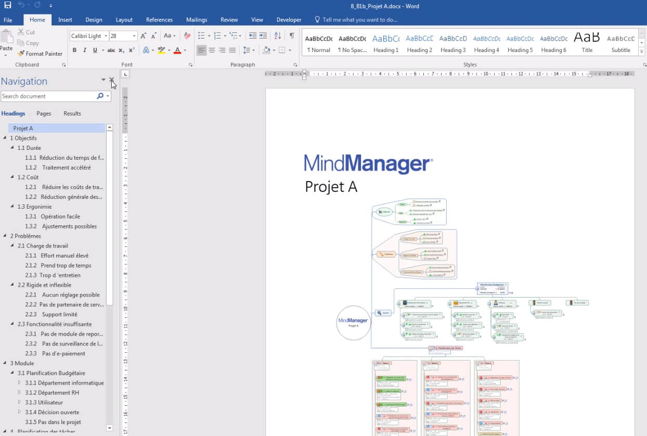
Task: Switch to the Pages tab in Navigation
Action: 44,113
